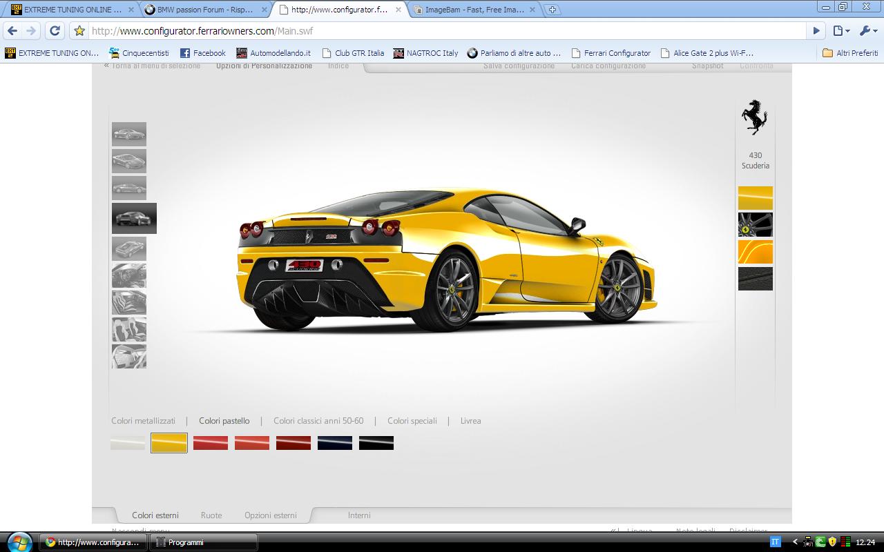Choose the yellow paint swatch
This screenshot has height=552, width=884.
tap(169, 443)
